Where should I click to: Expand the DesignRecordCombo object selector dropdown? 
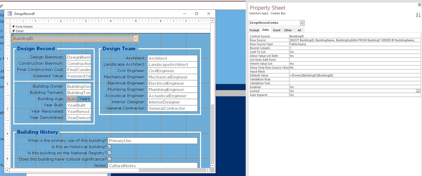point(302,23)
